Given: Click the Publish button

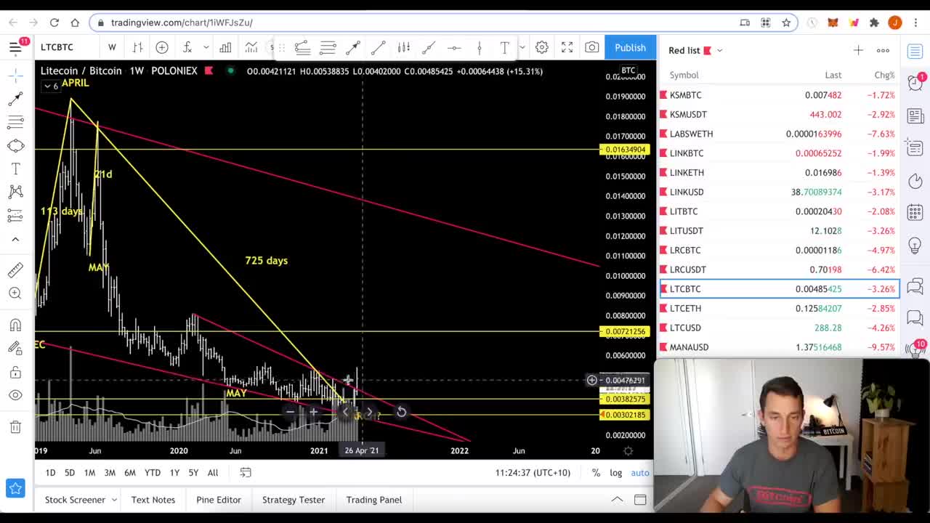Looking at the screenshot, I should point(630,47).
